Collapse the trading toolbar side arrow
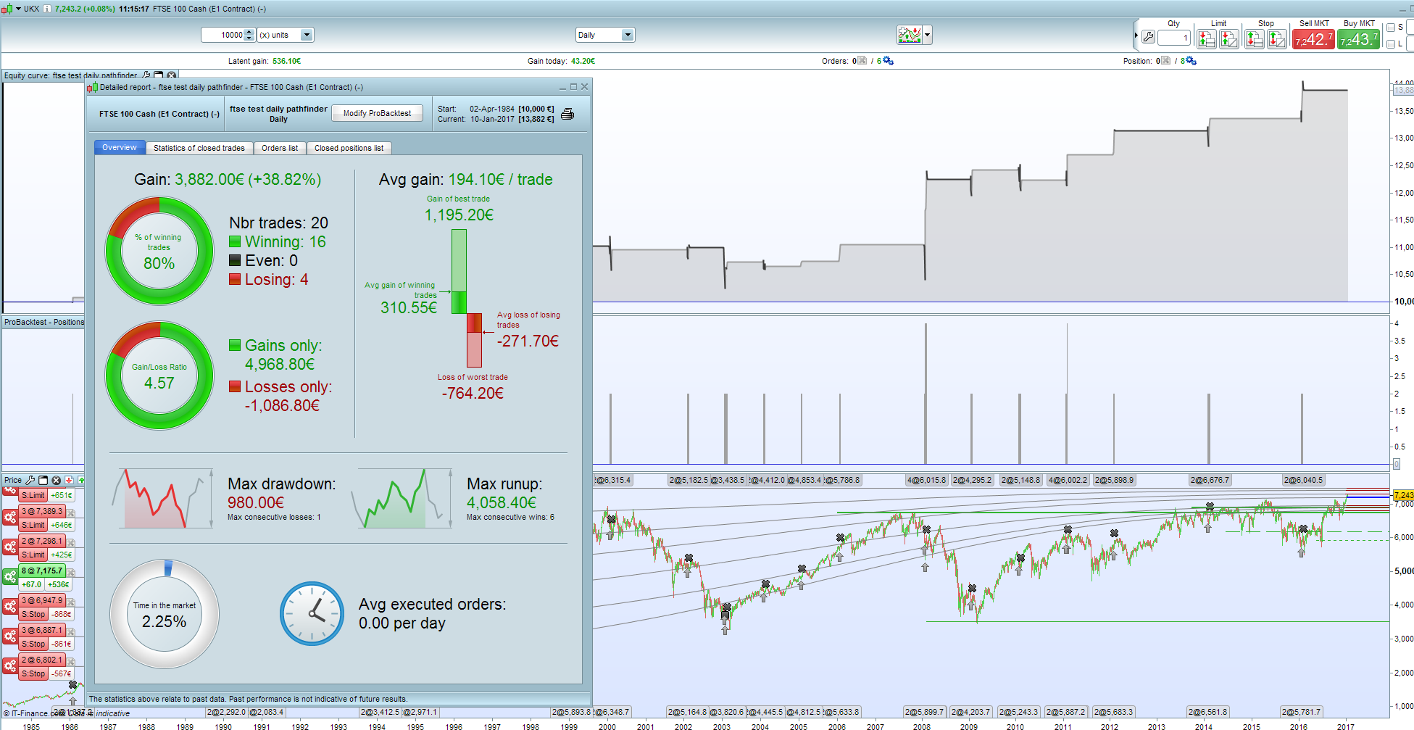The height and width of the screenshot is (730, 1414). click(x=1136, y=35)
